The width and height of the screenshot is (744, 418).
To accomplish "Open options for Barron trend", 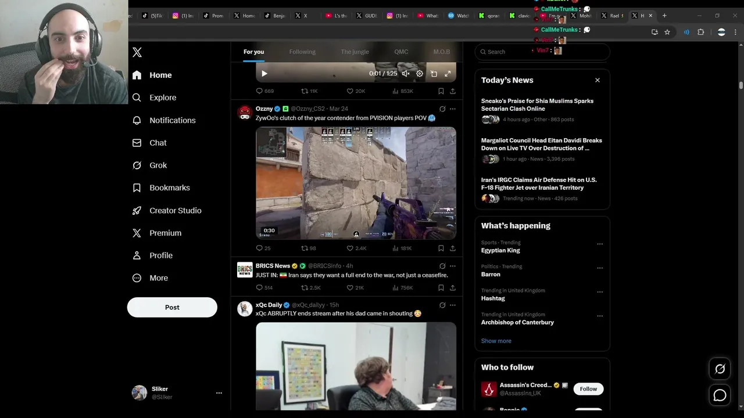I will 600,268.
